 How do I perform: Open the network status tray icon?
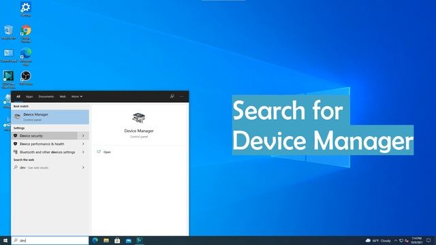click(401, 240)
